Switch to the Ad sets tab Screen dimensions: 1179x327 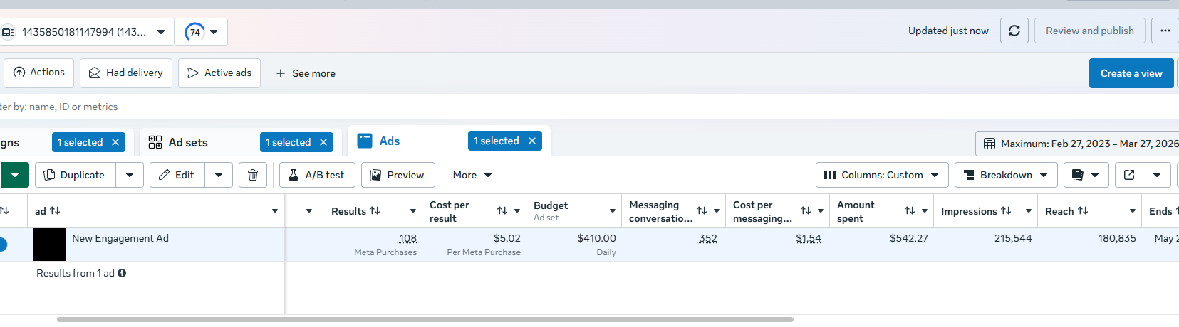click(x=187, y=142)
